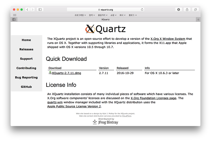The height and width of the screenshot is (141, 211).
Task: Open Support in the site sidebar
Action: click(26, 59)
